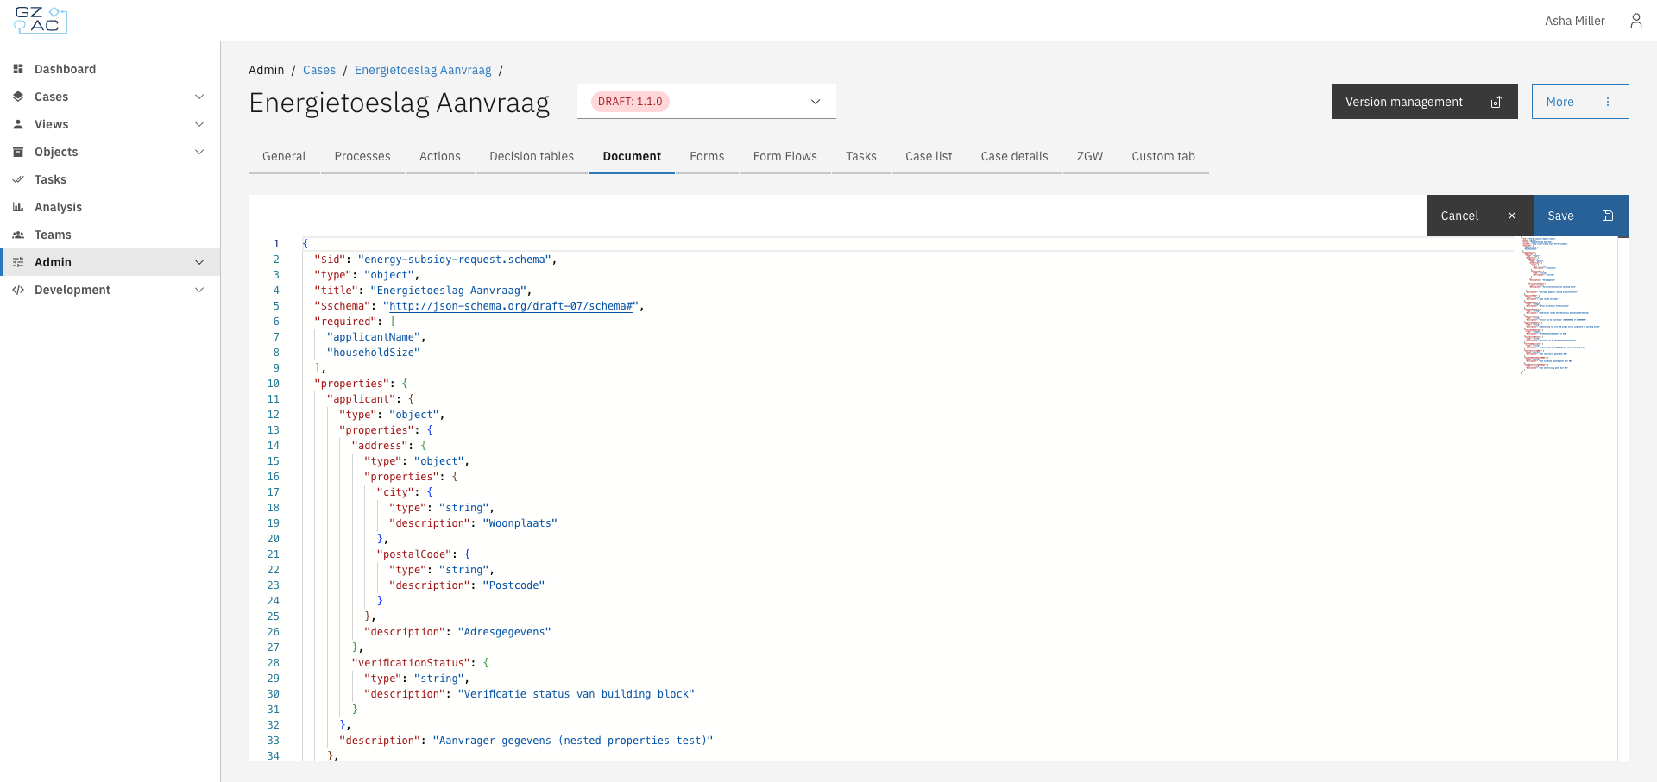Click the Tasks checkmark icon
1657x782 pixels.
[18, 179]
